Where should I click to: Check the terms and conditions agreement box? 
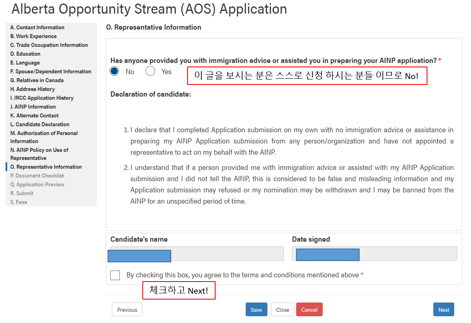tap(115, 275)
